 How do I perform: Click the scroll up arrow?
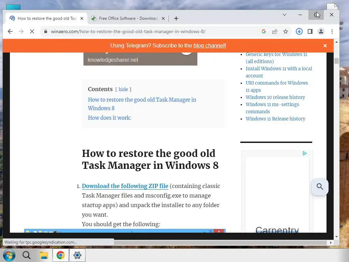pyautogui.click(x=336, y=42)
